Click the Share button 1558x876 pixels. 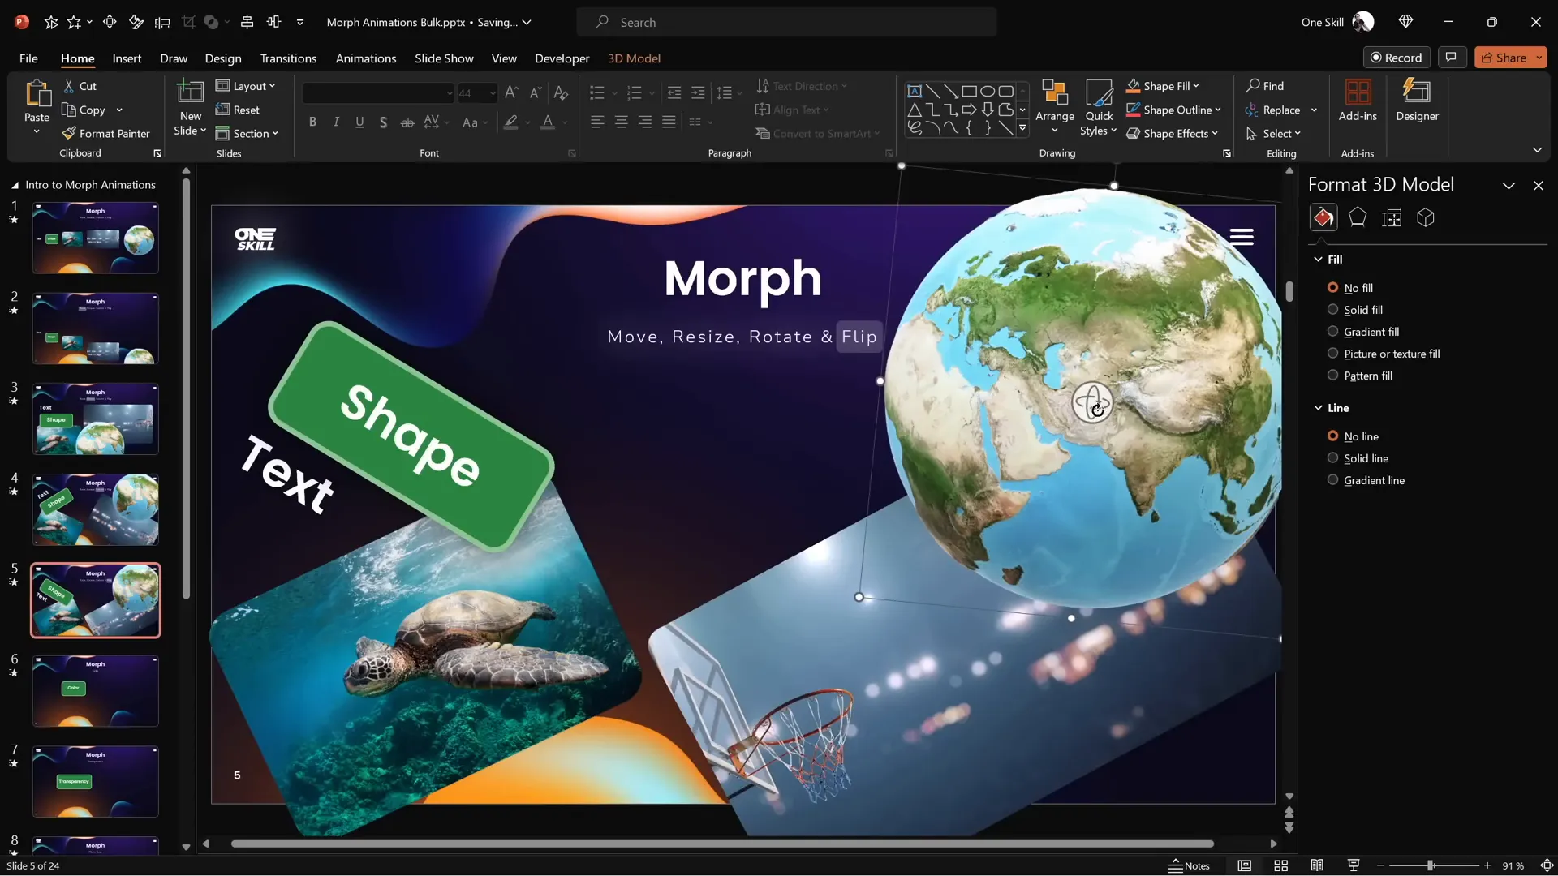tap(1503, 58)
